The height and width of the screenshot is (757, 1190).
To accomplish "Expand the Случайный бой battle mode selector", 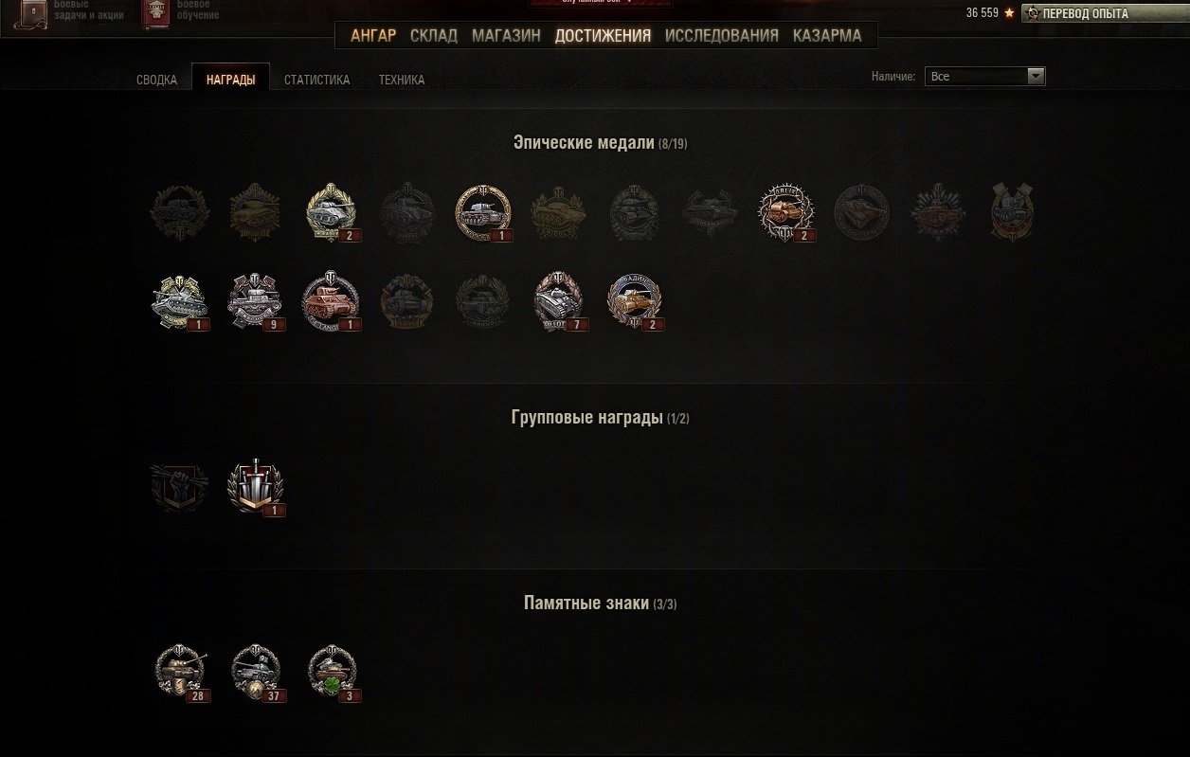I will 601,3.
